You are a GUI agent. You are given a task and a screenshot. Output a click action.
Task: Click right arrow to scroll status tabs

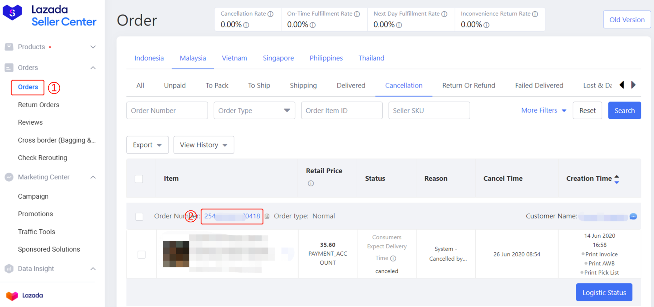pos(634,85)
